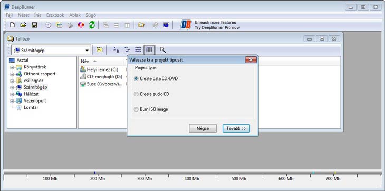Click the Tallózó window folder icon

coord(11,39)
